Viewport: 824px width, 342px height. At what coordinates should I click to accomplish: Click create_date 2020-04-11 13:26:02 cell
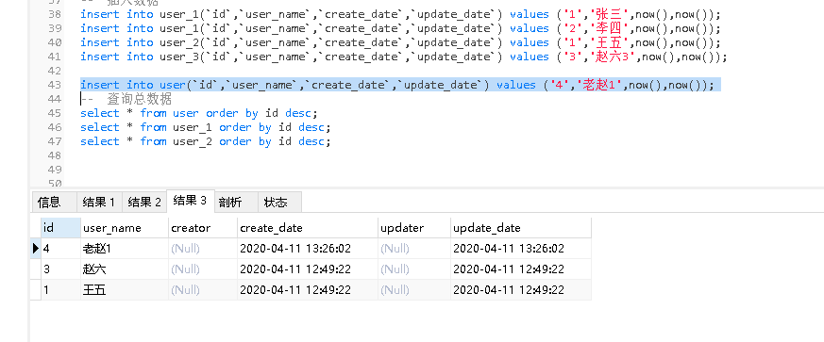coord(308,248)
